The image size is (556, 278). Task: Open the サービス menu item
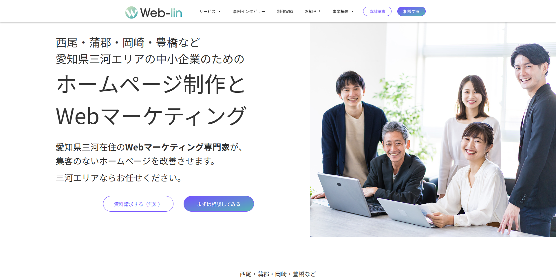point(207,12)
